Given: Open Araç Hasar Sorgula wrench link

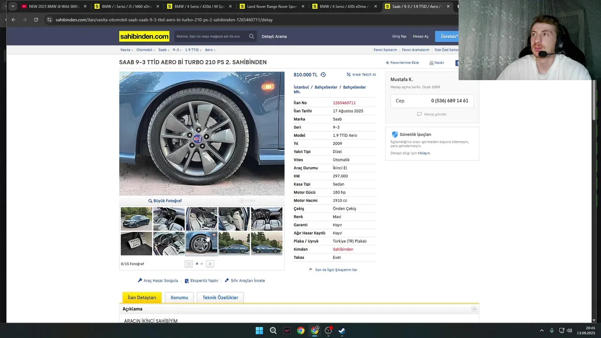Looking at the screenshot, I should click(x=158, y=281).
